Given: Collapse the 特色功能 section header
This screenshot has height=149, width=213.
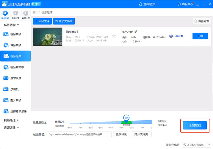Looking at the screenshot, I should pyautogui.click(x=11, y=25).
